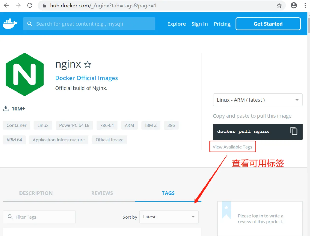
Task: Switch to the Description tab
Action: click(36, 193)
